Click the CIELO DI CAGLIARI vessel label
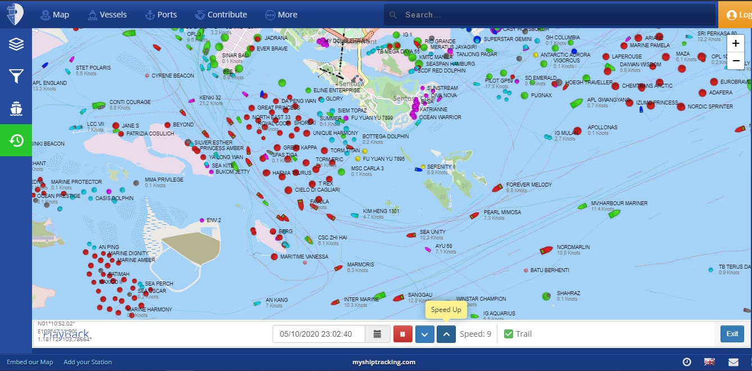 (x=318, y=190)
